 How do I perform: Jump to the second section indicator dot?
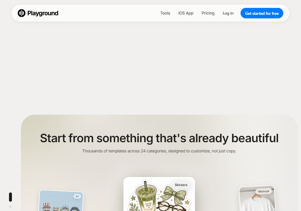coord(10,207)
